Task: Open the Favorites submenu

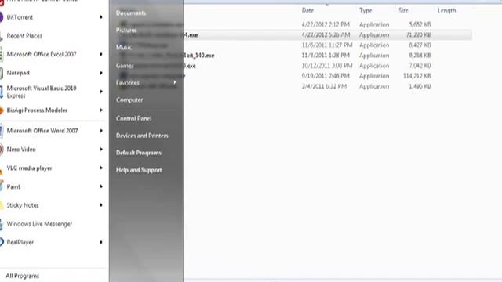Action: coord(128,83)
